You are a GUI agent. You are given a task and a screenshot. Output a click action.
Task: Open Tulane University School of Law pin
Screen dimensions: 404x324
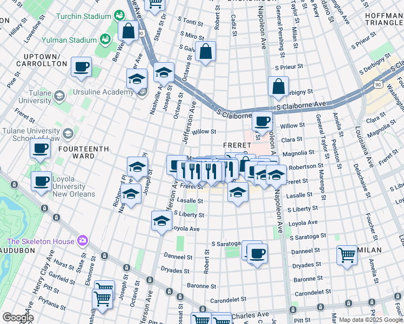pos(68,134)
